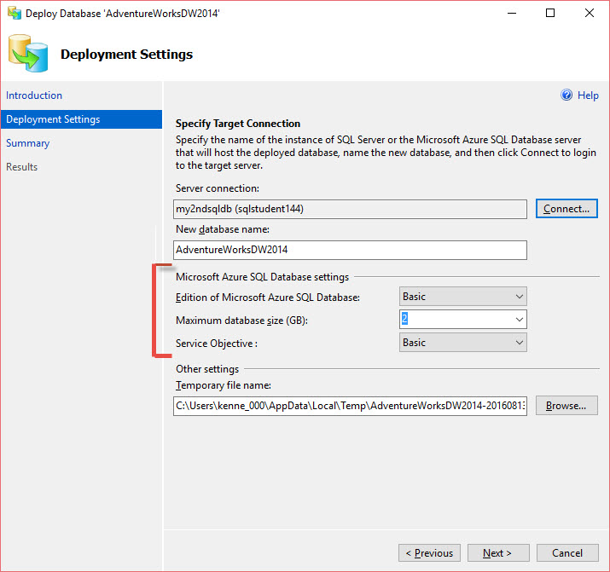Click the database icon in title bar
The width and height of the screenshot is (610, 572).
[x=14, y=14]
